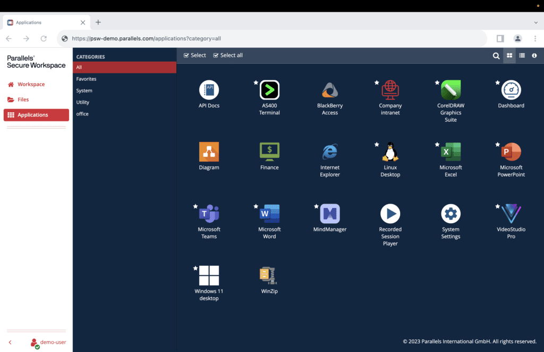Open the CorelDRAW Graphics Suite icon
This screenshot has height=352, width=544.
[x=450, y=90]
